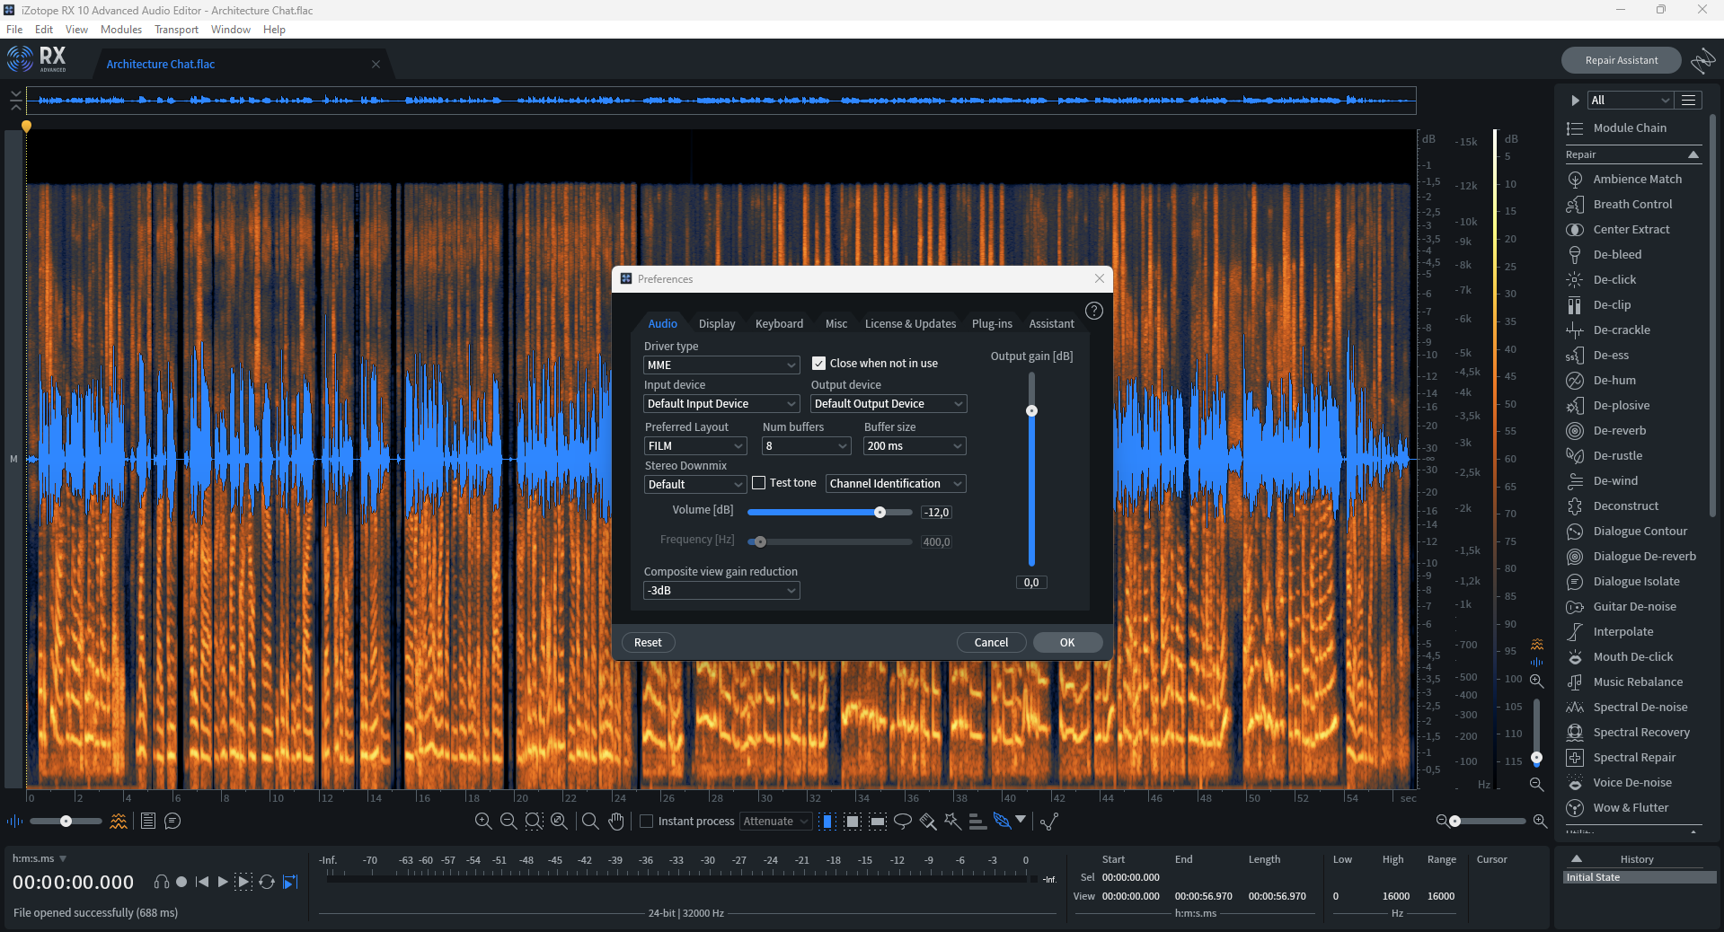Click the waveform/spectrogram opacity slider handle

(x=66, y=821)
